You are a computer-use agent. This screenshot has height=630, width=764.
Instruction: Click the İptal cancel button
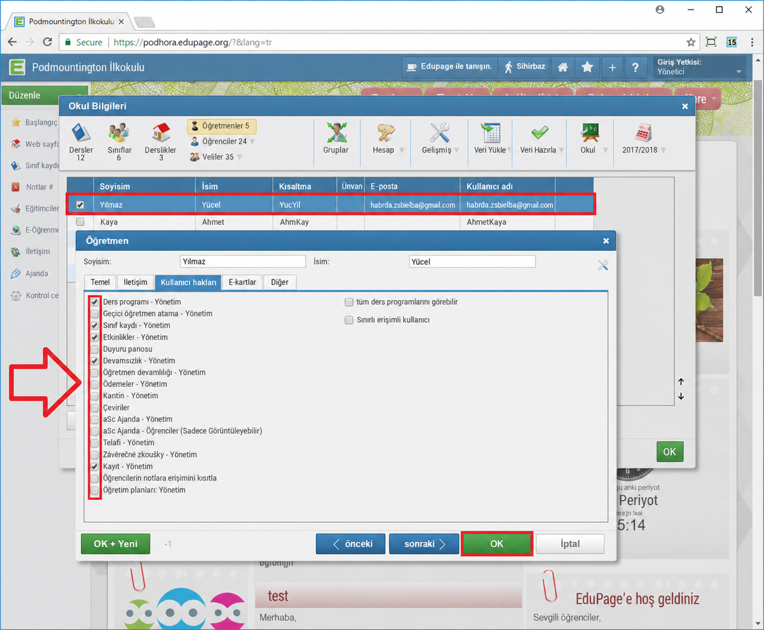click(x=570, y=544)
